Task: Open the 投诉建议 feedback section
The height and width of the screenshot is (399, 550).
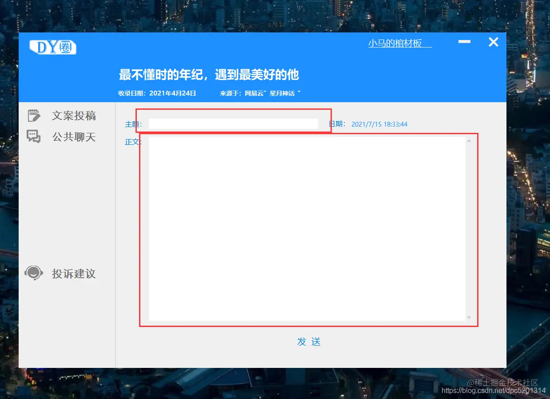Action: (73, 274)
